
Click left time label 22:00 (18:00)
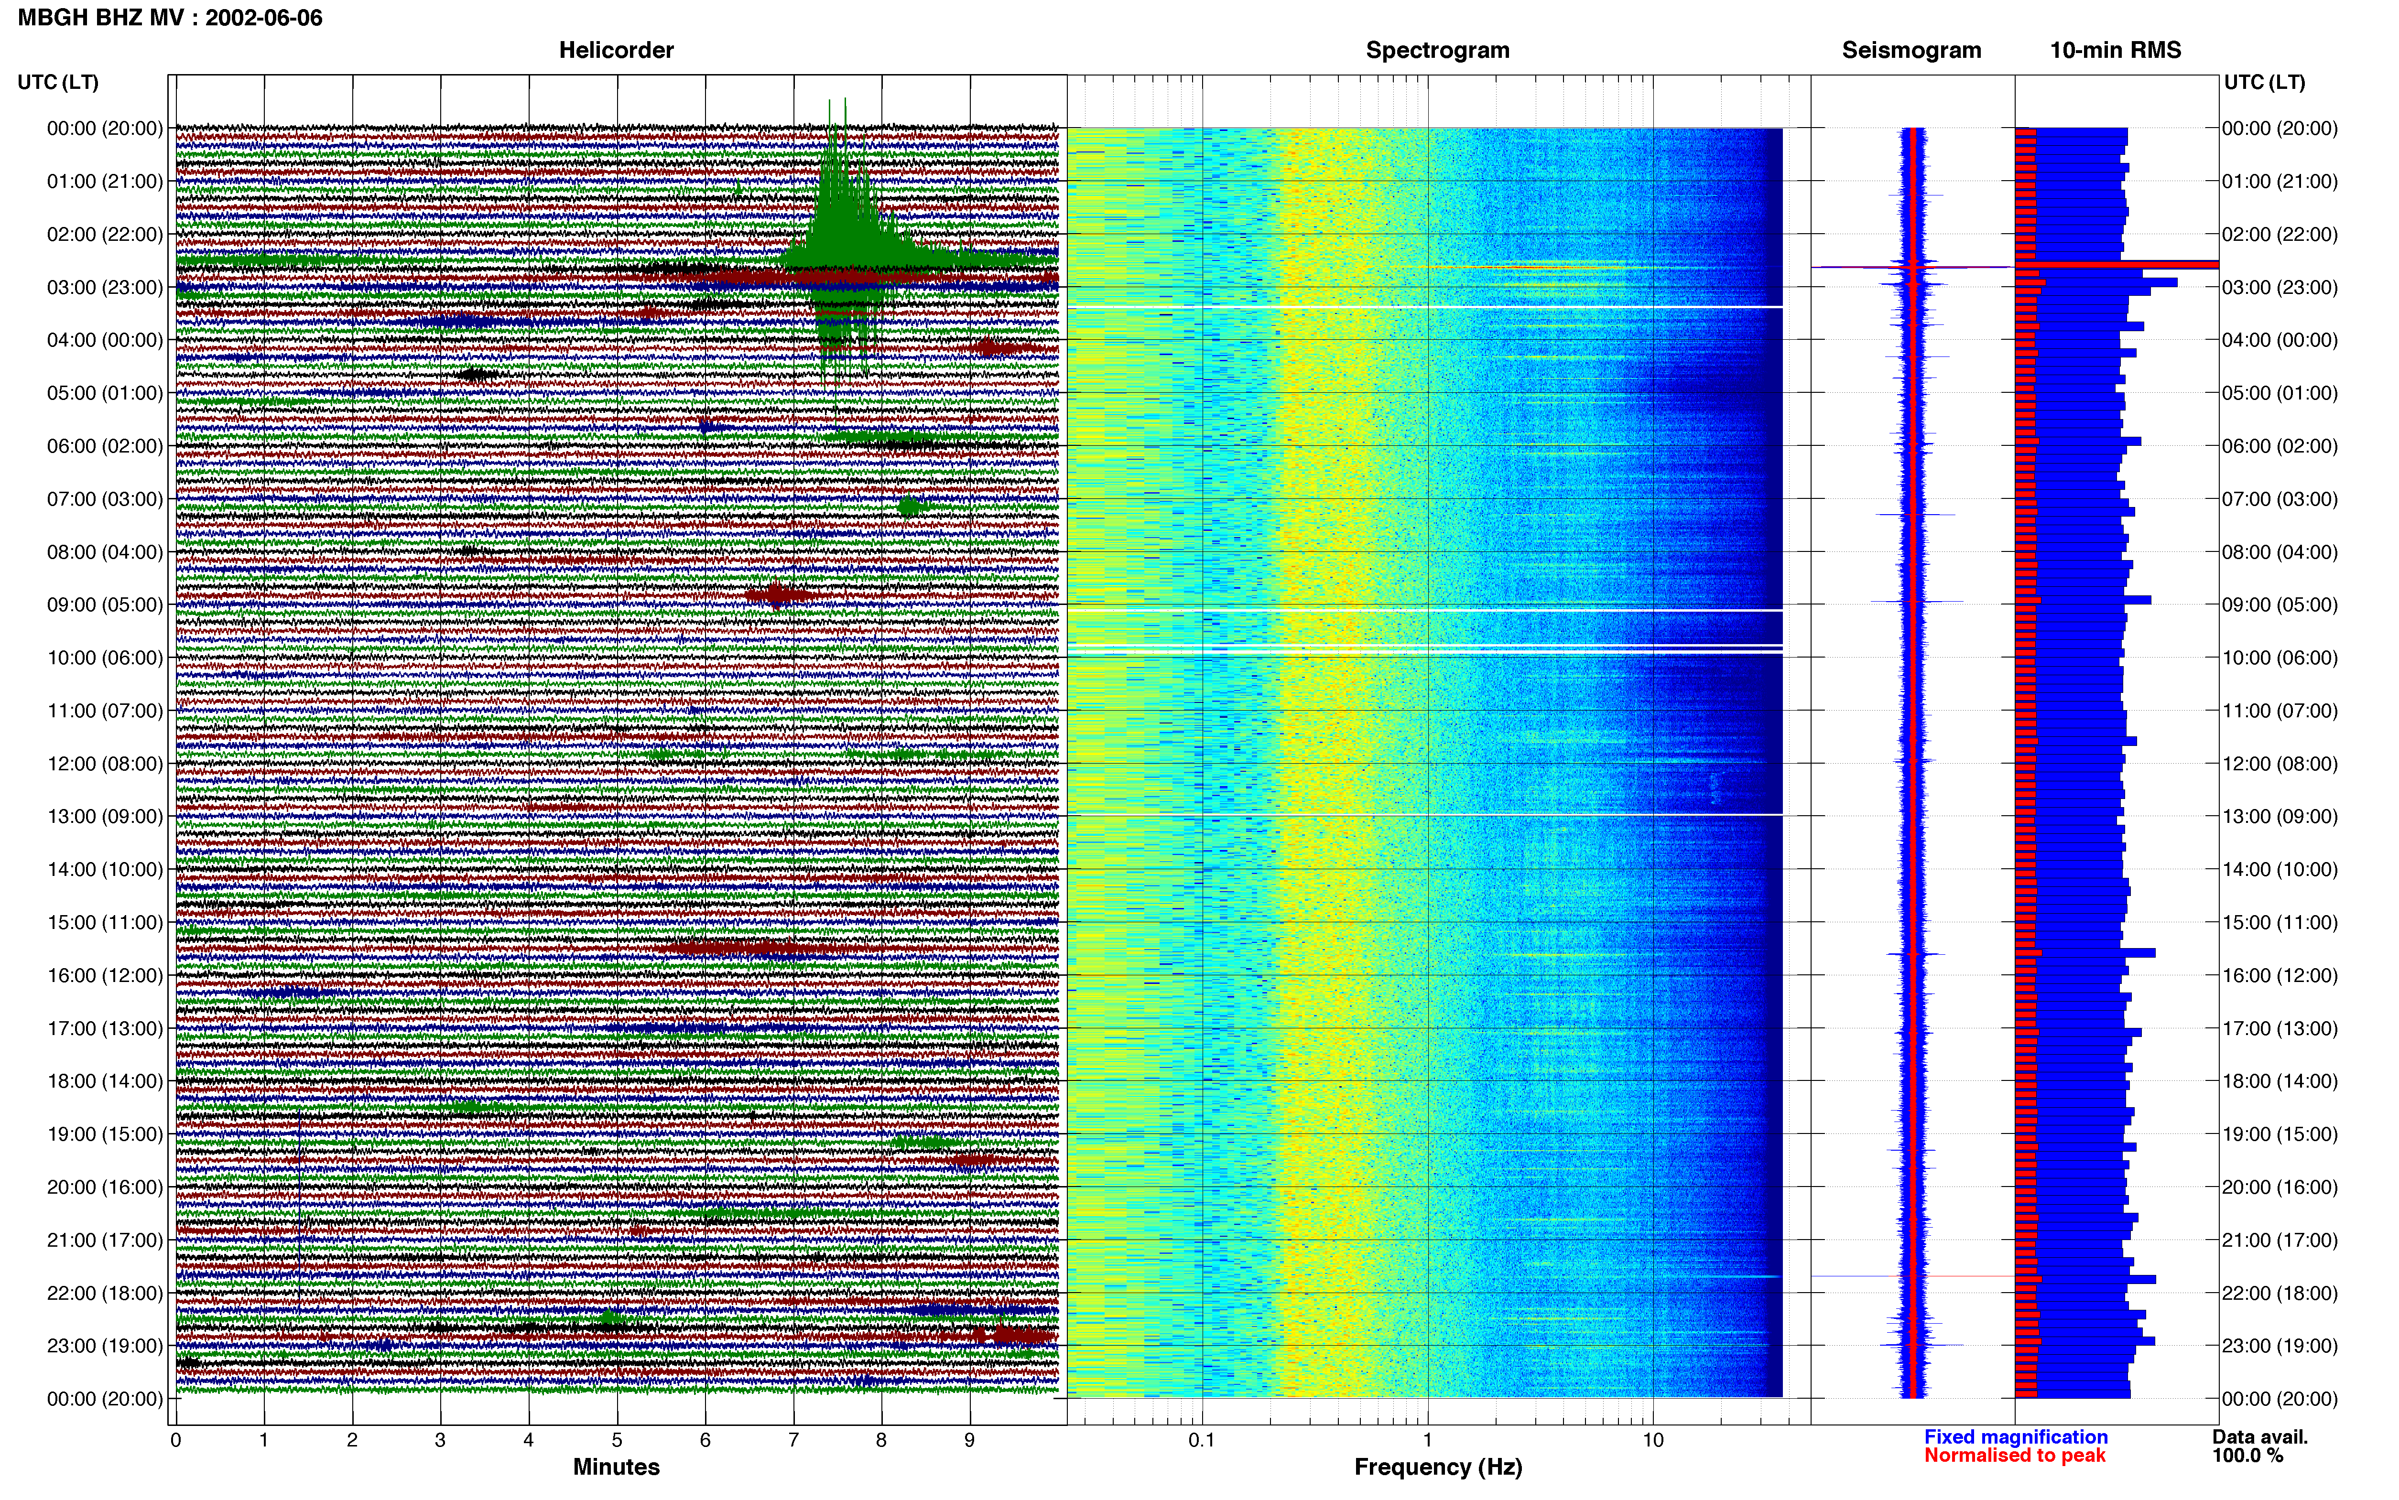click(105, 1293)
